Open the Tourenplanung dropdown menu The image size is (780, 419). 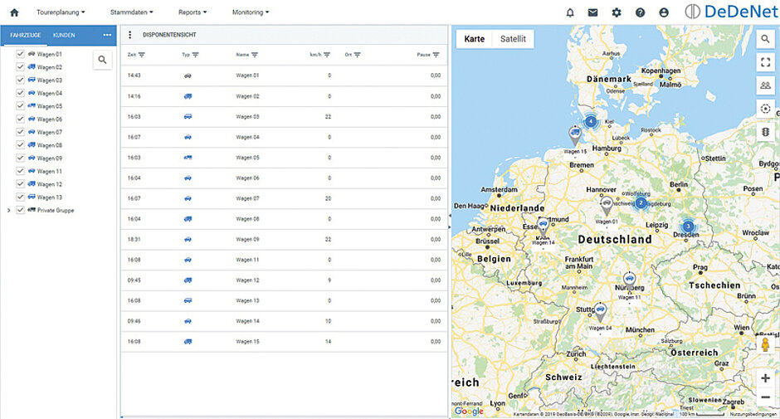point(61,12)
